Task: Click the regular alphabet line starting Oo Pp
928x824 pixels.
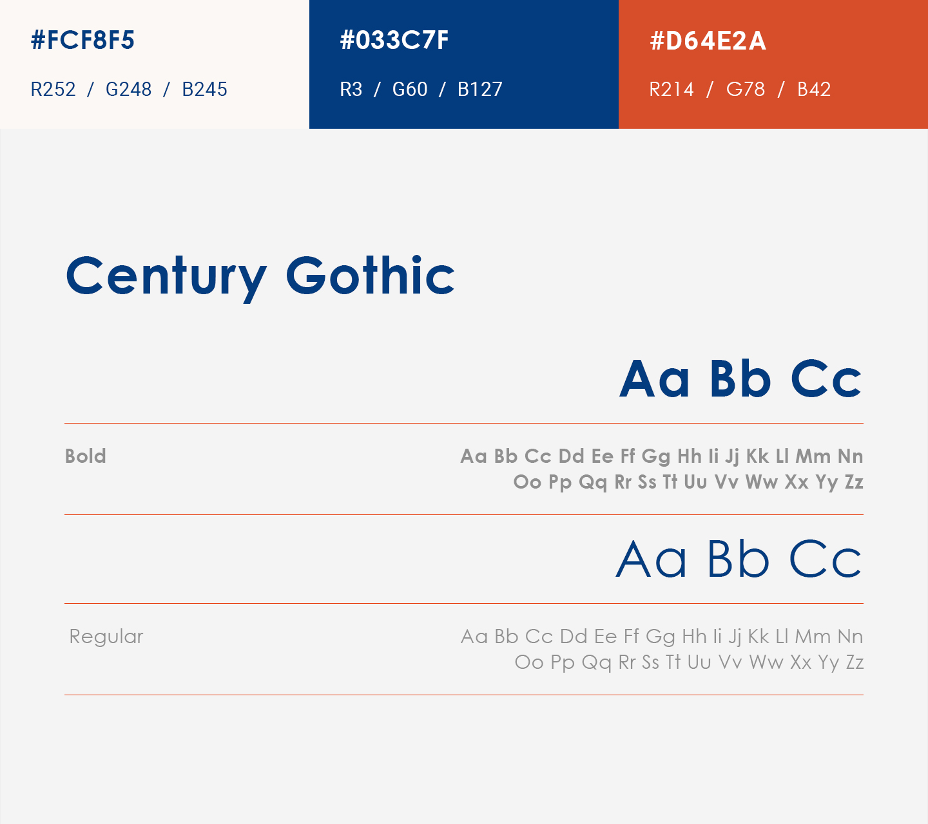Action: (x=688, y=662)
